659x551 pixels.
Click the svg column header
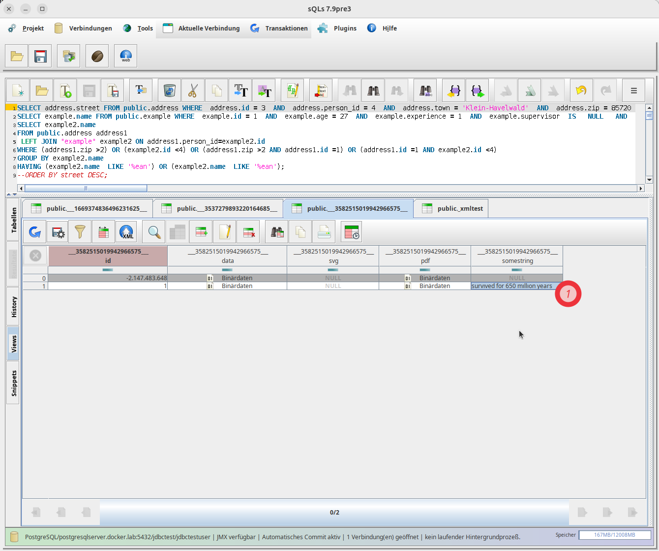point(333,256)
